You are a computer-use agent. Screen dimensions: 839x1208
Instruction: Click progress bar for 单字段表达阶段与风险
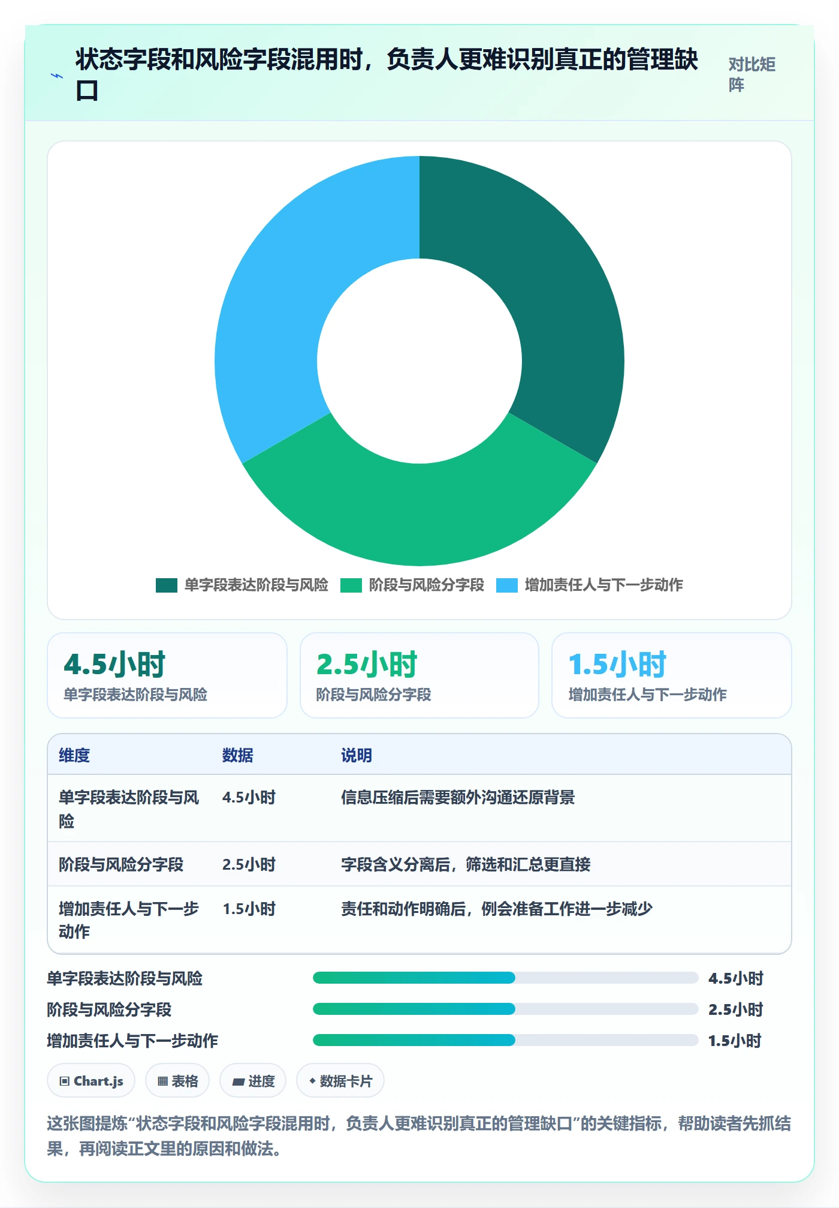pyautogui.click(x=505, y=978)
